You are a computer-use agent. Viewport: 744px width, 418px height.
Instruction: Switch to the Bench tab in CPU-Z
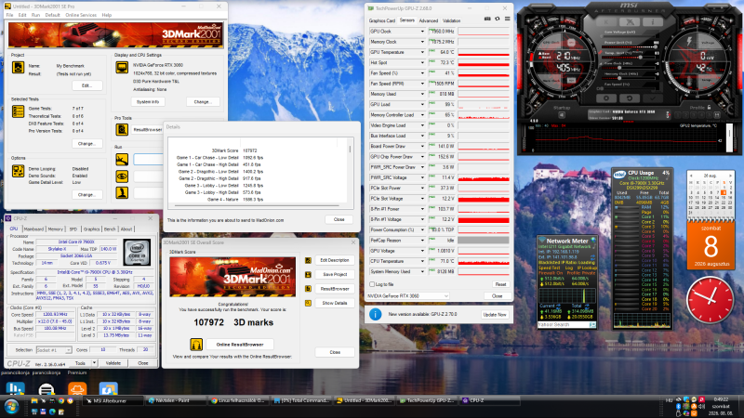click(110, 229)
